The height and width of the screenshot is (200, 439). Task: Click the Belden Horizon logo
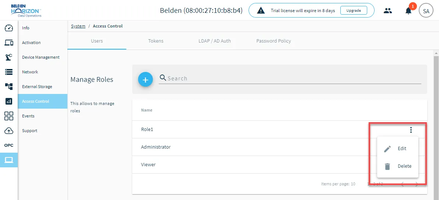[26, 11]
